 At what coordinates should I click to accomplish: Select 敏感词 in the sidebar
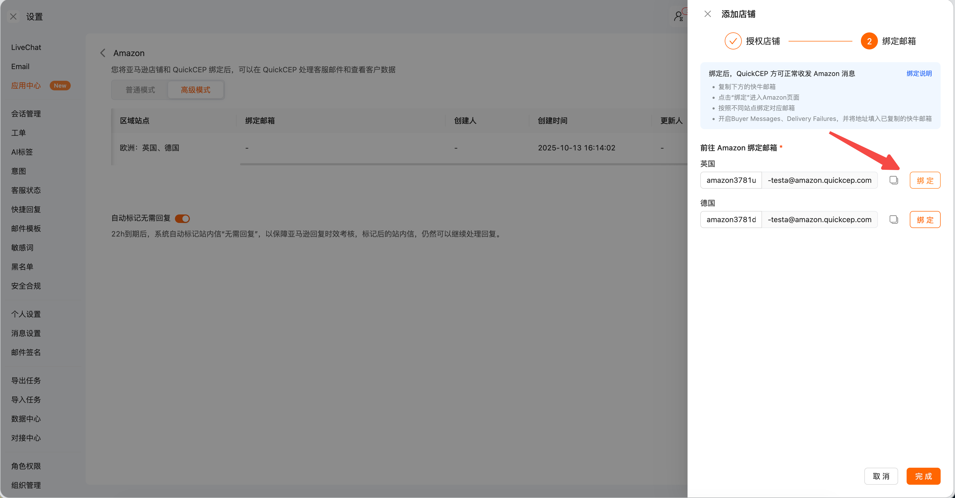(22, 247)
